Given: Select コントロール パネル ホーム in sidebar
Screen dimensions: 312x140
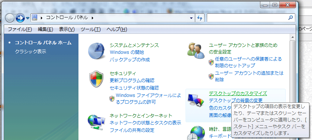Looking at the screenshot, I should [43, 43].
